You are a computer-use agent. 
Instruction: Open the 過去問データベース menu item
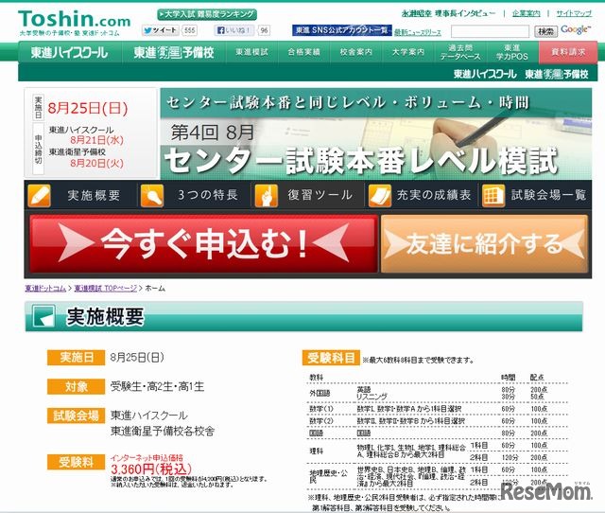point(460,52)
